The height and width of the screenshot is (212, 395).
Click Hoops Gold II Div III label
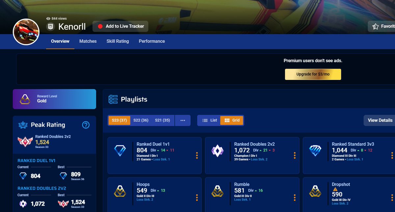point(146,196)
